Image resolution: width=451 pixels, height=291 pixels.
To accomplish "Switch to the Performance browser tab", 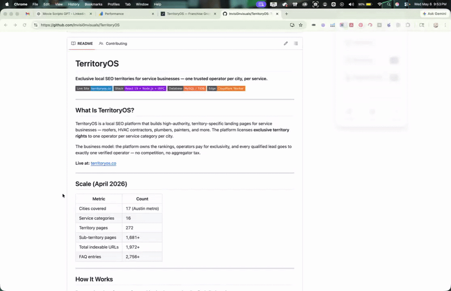I will (126, 14).
